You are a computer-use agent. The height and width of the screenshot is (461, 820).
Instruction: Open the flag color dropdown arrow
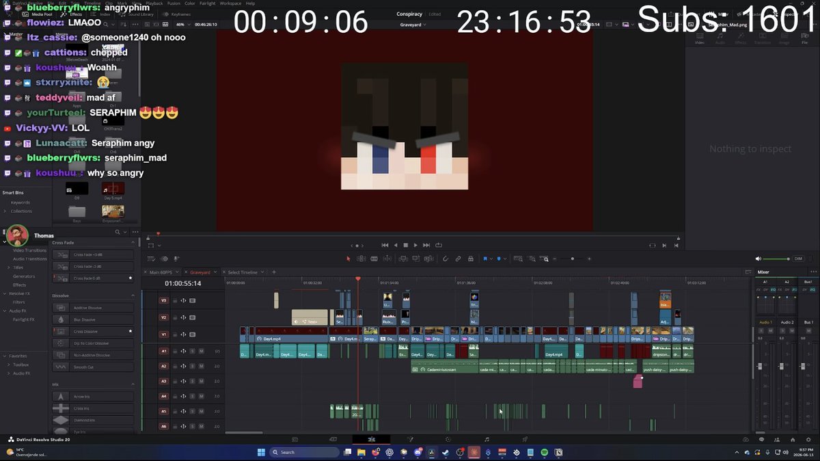coord(491,259)
